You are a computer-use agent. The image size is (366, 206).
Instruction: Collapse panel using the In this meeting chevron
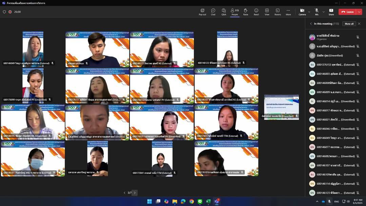pyautogui.click(x=311, y=24)
